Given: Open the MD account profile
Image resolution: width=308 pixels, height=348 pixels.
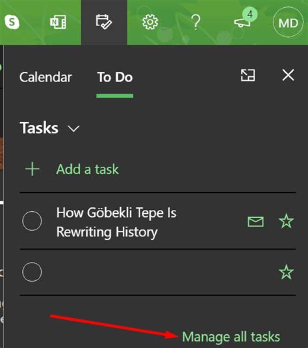Looking at the screenshot, I should pos(288,23).
